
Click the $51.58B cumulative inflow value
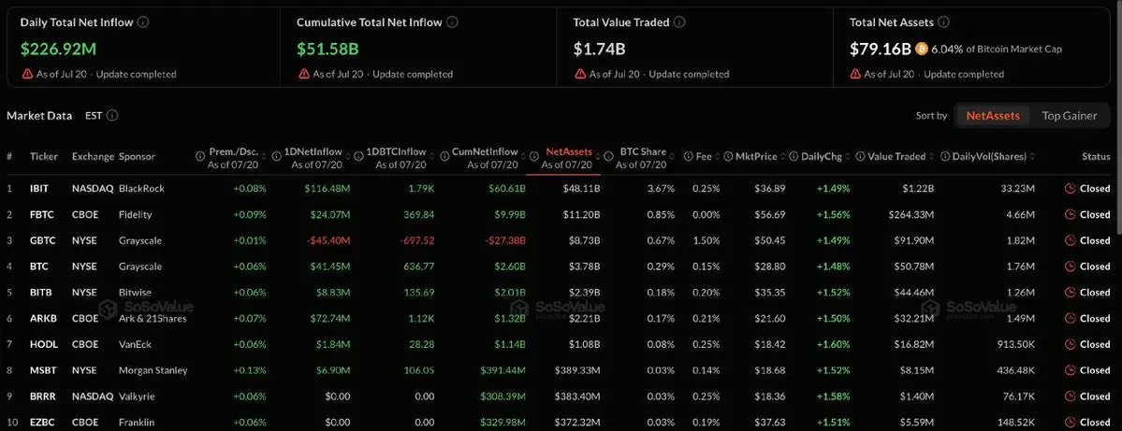(328, 49)
